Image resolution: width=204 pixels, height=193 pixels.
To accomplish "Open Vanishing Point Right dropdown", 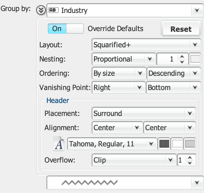I will tap(118, 87).
